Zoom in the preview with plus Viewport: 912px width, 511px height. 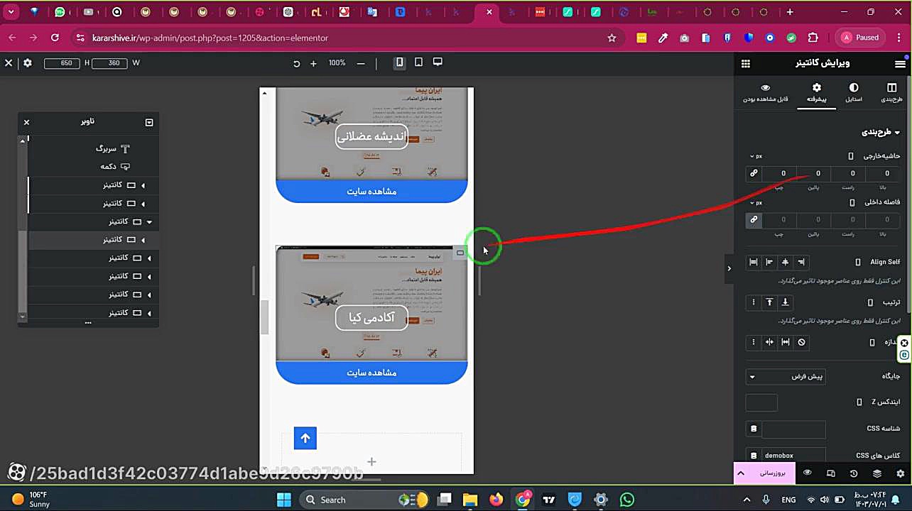(313, 63)
